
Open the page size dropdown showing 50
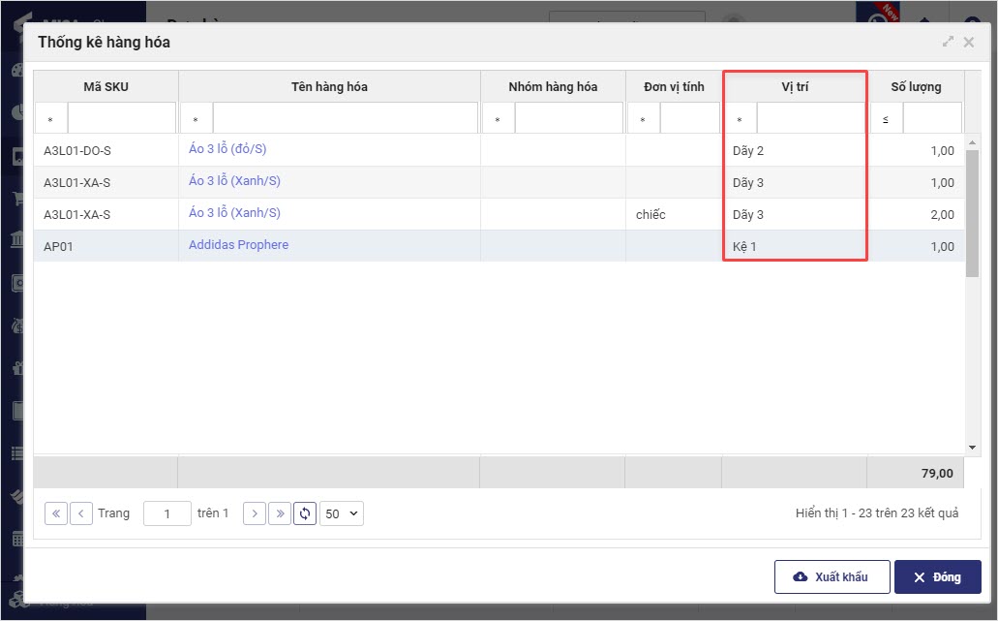[x=342, y=513]
